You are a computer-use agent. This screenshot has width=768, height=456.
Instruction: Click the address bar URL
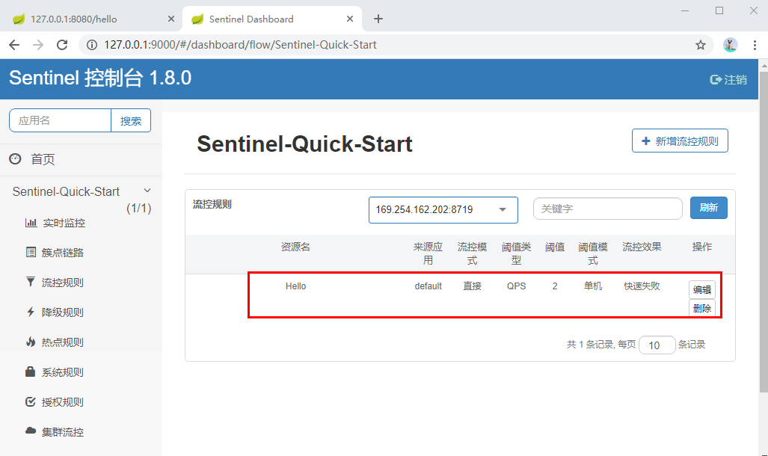tap(240, 45)
